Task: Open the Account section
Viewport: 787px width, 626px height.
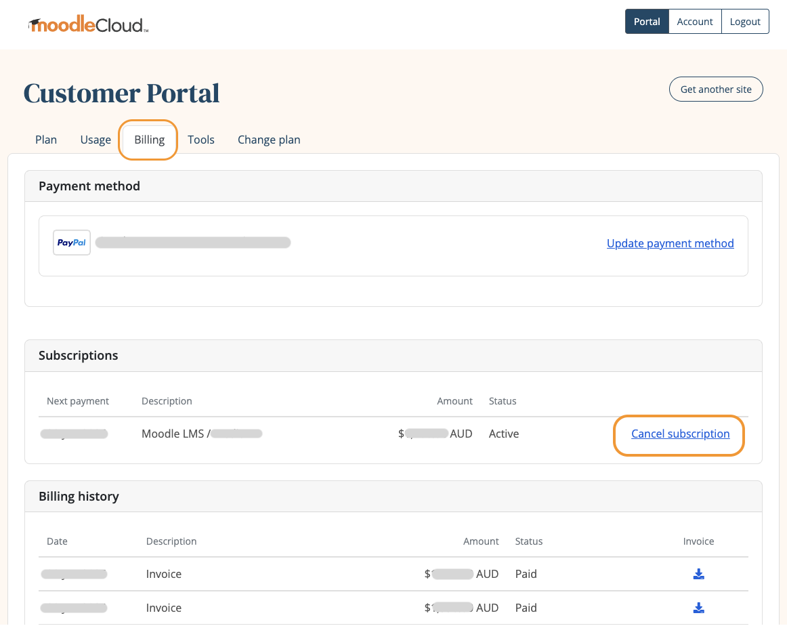Action: tap(694, 21)
